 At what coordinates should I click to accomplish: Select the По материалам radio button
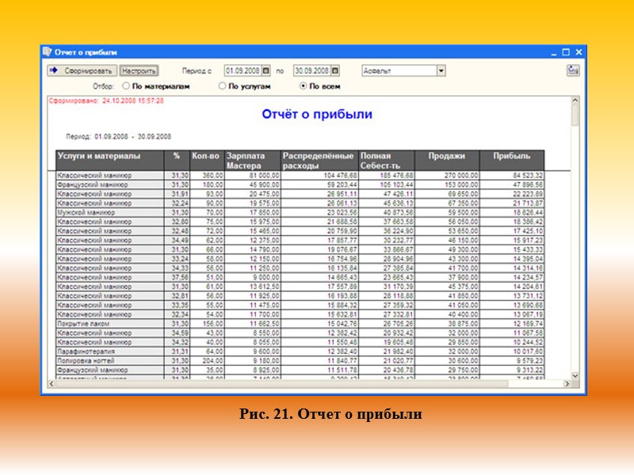[126, 86]
